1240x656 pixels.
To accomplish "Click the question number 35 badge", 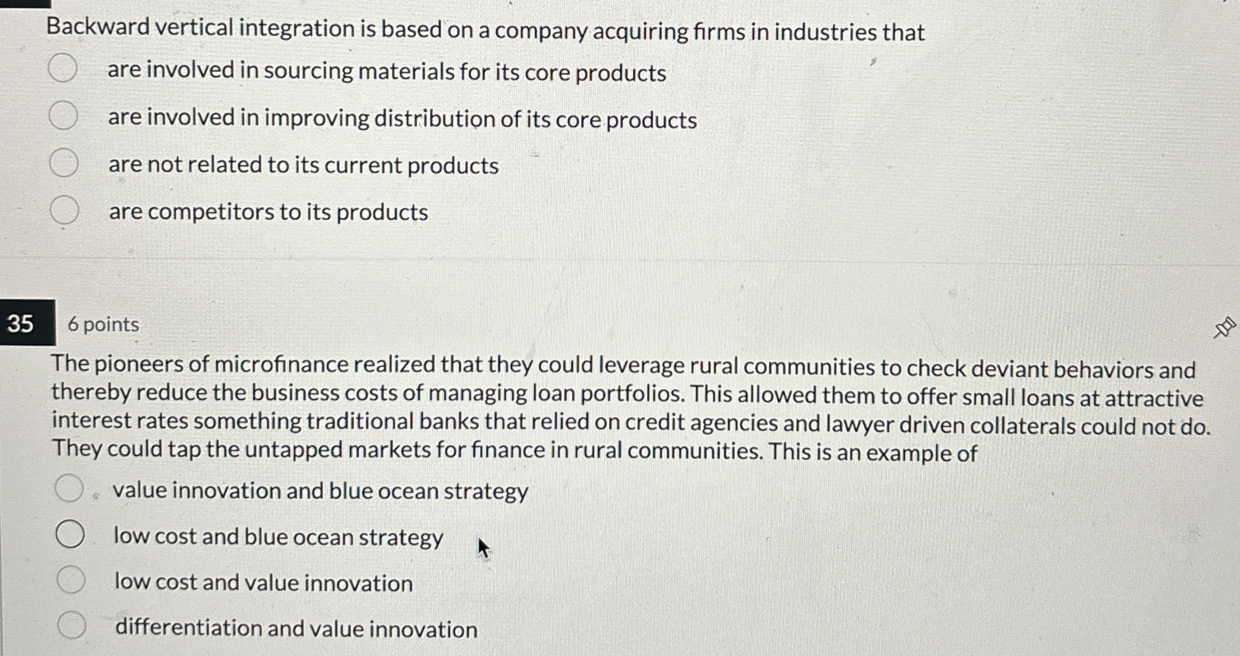I will click(27, 323).
